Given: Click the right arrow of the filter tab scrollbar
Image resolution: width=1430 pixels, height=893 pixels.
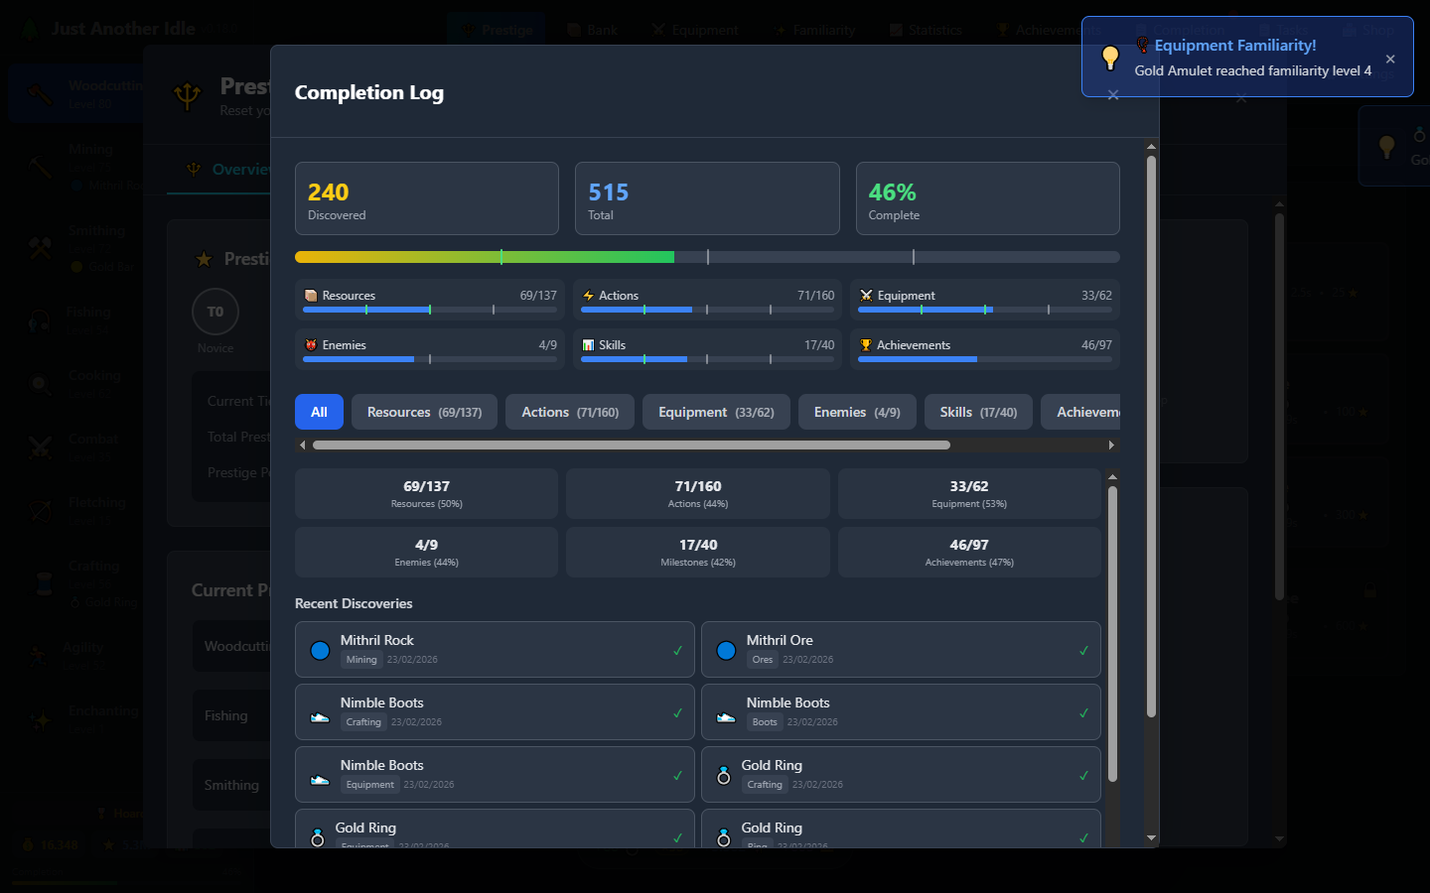Looking at the screenshot, I should [1111, 446].
